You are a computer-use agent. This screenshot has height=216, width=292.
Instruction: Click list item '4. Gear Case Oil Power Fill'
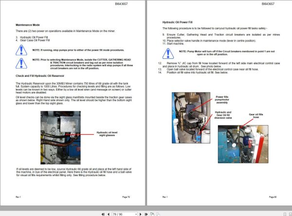33,40
